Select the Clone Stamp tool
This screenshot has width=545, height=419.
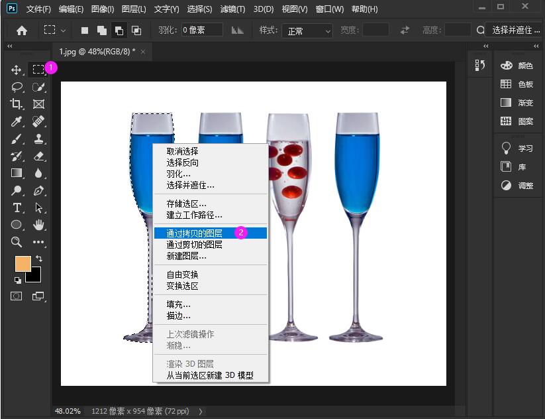tap(38, 139)
